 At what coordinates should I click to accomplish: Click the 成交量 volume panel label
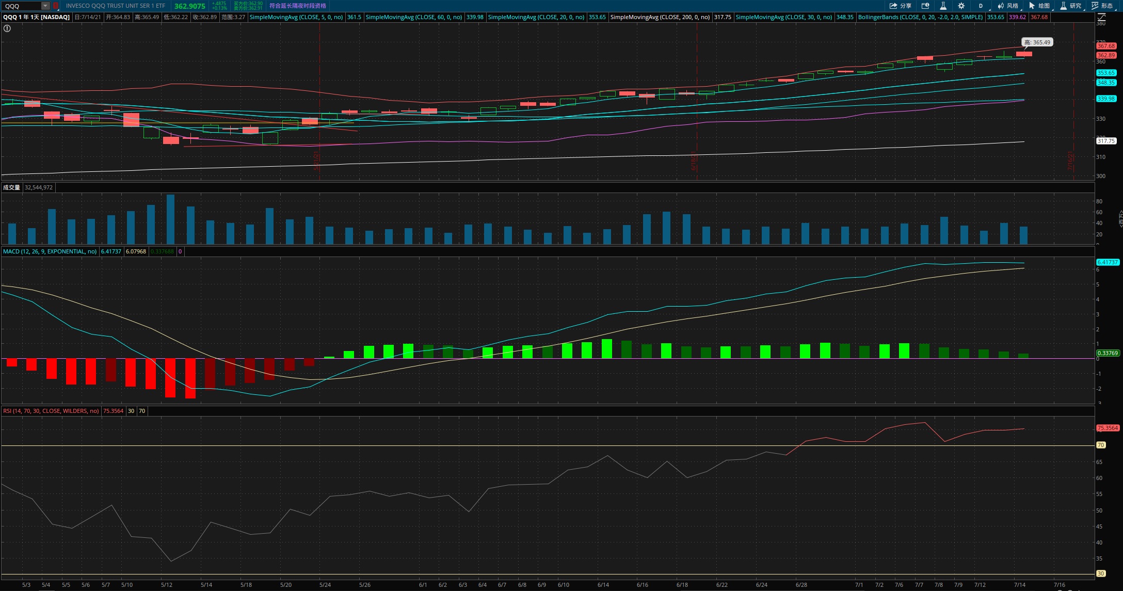tap(11, 187)
